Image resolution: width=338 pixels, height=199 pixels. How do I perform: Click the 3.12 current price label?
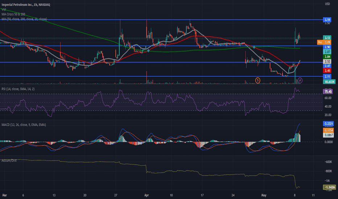327,38
